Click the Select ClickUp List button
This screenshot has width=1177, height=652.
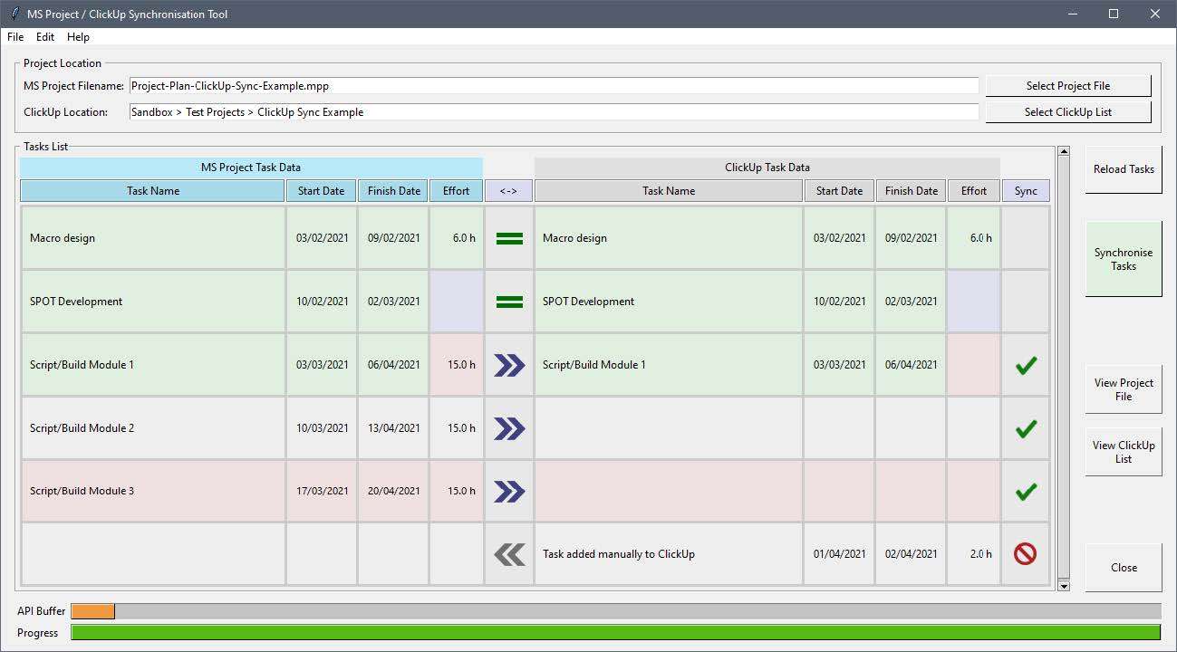coord(1068,112)
